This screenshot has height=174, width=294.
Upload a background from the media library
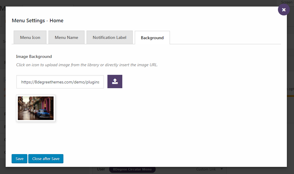coord(115,81)
